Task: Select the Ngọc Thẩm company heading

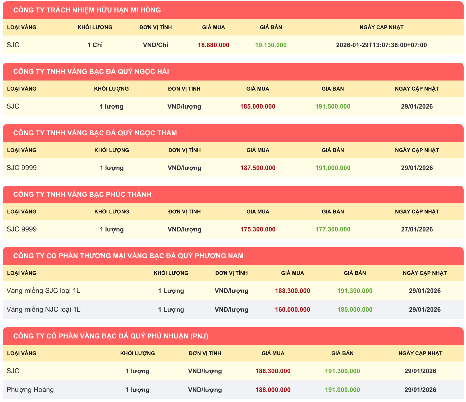Action: pos(95,133)
